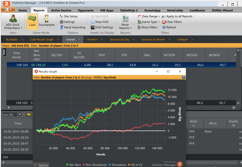Close the By Stakes report tab
This screenshot has width=242, height=167.
click(22, 40)
